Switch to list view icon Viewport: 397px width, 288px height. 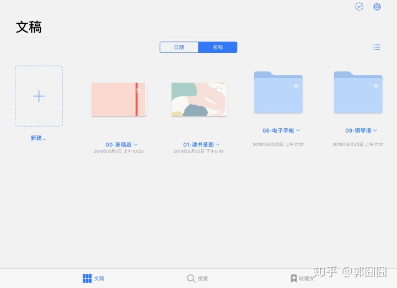pos(377,47)
